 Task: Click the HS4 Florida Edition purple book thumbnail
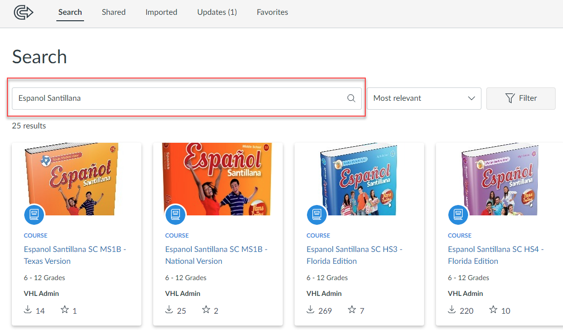coord(499,179)
